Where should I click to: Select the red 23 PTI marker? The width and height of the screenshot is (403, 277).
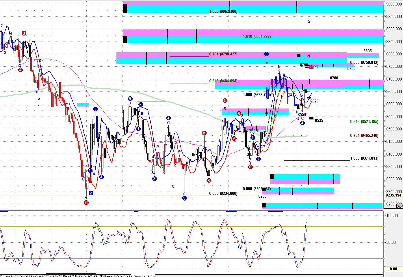(314, 67)
